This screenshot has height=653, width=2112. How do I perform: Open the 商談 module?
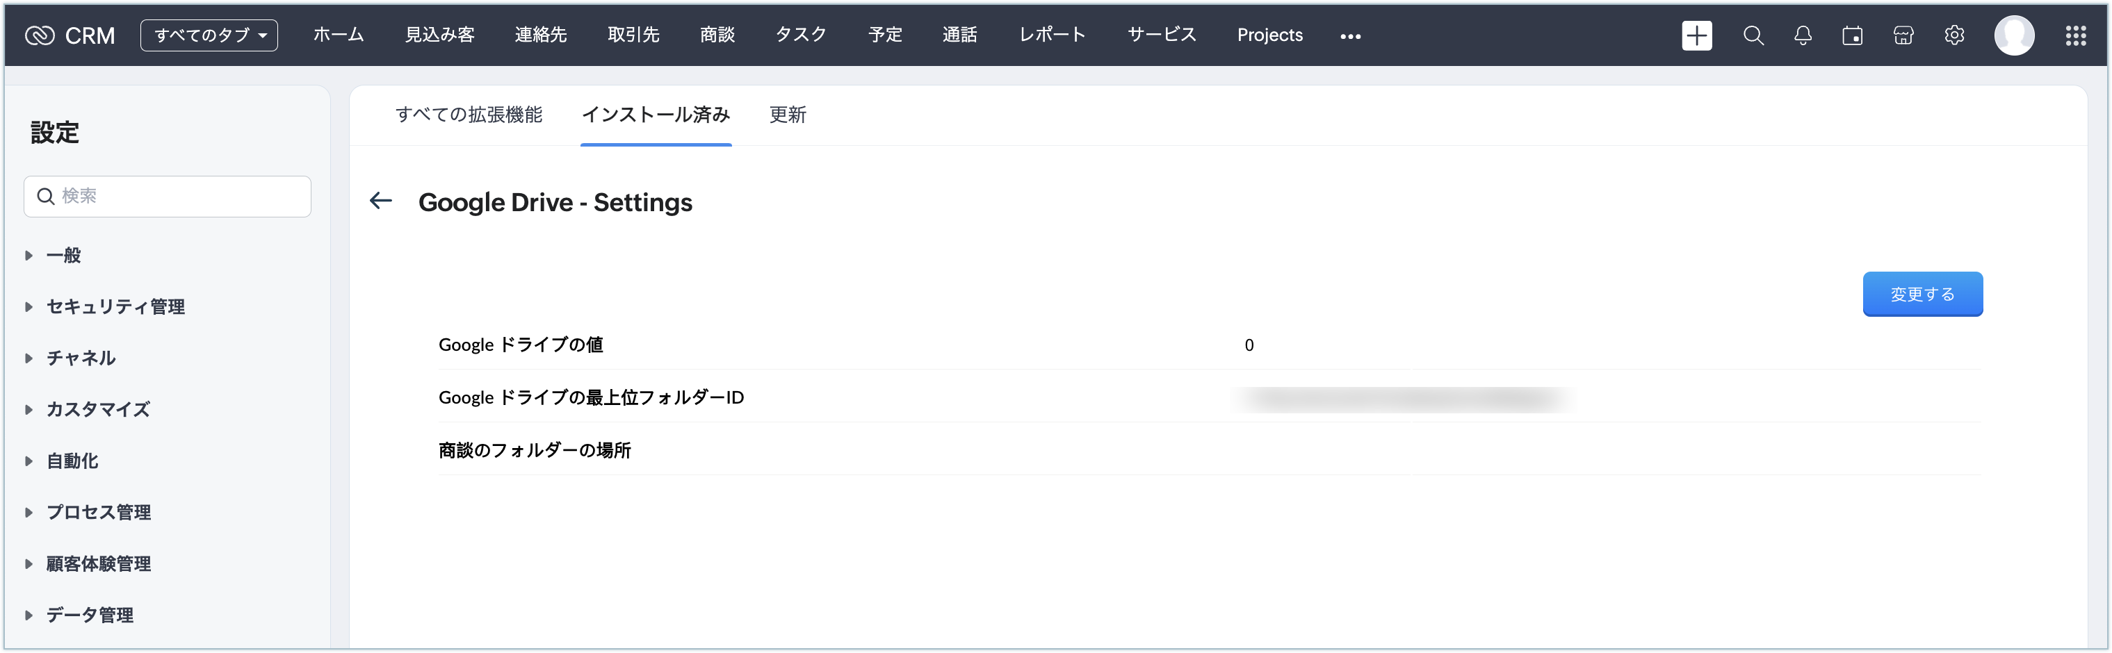click(x=717, y=35)
